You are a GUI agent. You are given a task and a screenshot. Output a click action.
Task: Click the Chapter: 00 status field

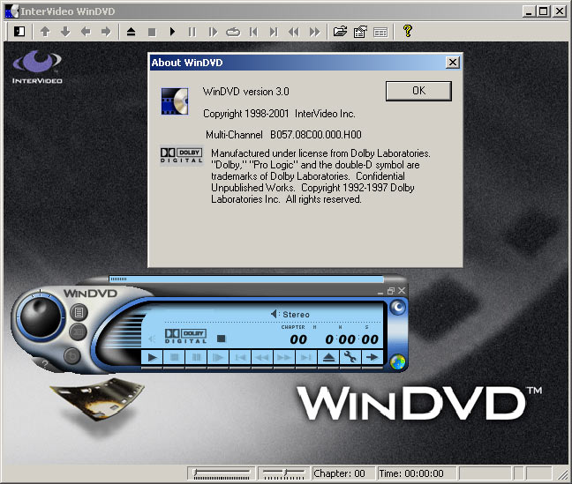(x=343, y=473)
